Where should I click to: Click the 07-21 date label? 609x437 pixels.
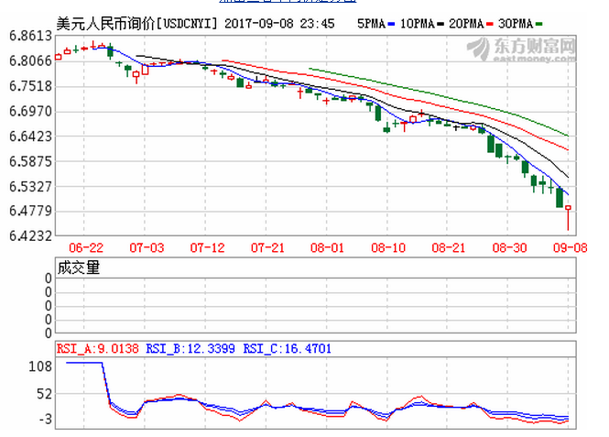click(x=267, y=248)
